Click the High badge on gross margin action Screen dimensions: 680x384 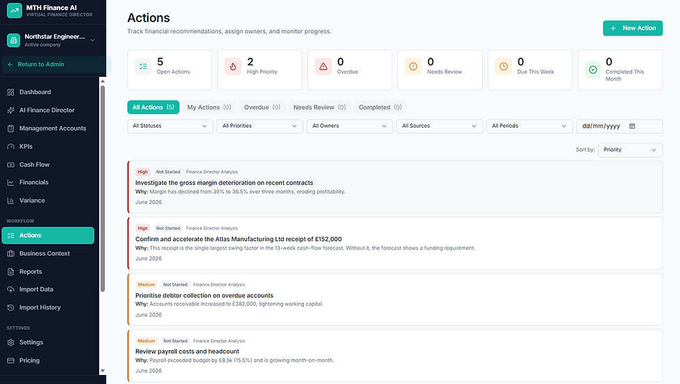143,172
